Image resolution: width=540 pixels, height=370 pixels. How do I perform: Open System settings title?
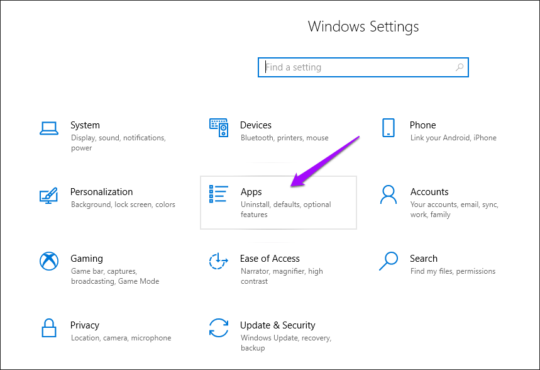(85, 125)
